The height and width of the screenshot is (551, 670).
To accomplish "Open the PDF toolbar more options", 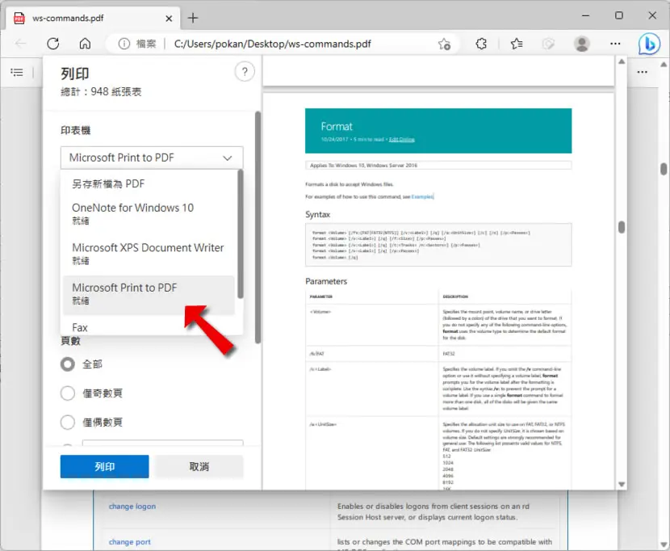I will pyautogui.click(x=643, y=72).
